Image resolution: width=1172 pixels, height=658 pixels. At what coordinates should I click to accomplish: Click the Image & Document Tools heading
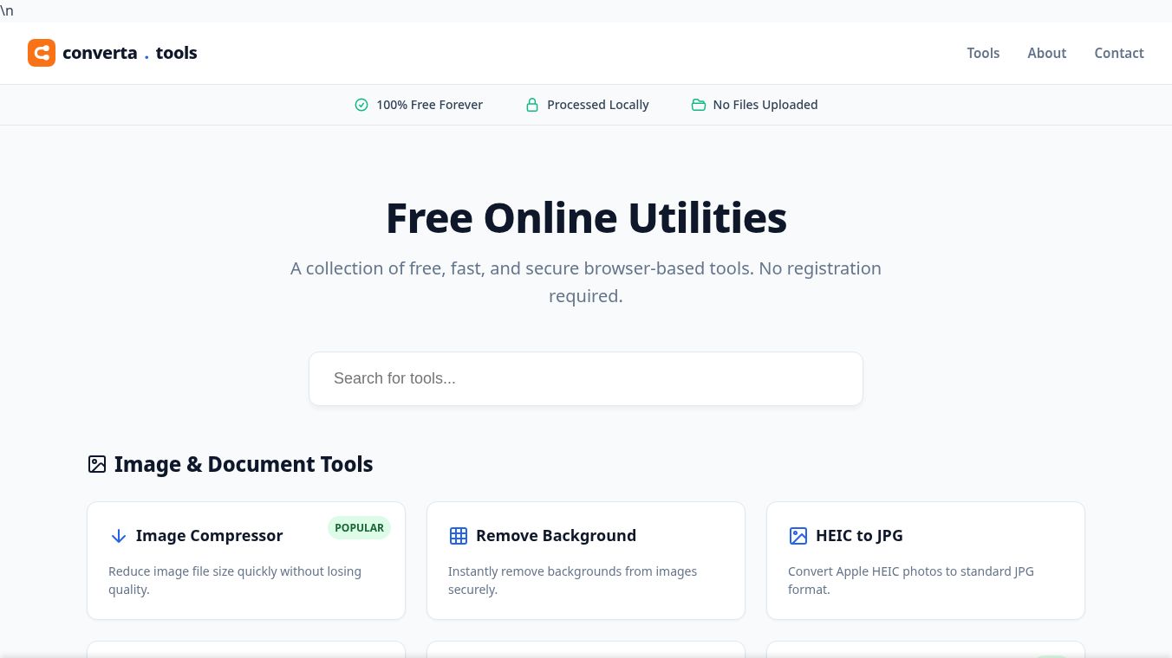click(244, 464)
